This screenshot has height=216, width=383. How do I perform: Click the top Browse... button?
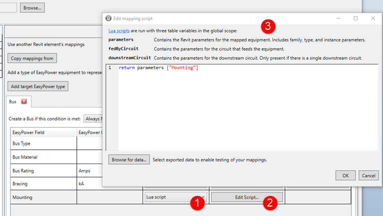pyautogui.click(x=33, y=7)
